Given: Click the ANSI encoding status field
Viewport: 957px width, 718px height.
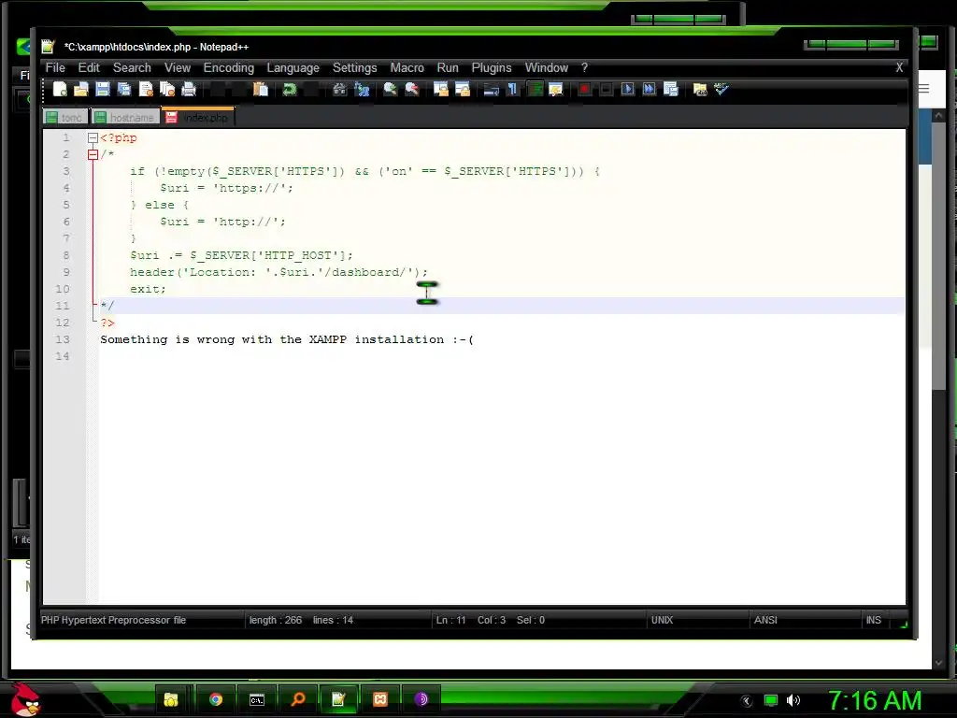Looking at the screenshot, I should (x=765, y=620).
